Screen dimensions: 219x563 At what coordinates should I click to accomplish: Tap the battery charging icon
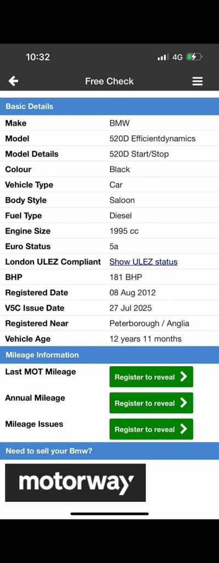(194, 57)
